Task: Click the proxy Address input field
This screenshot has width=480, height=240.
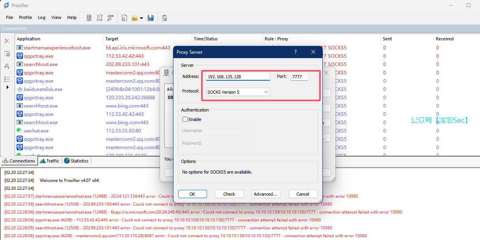Action: [238, 77]
